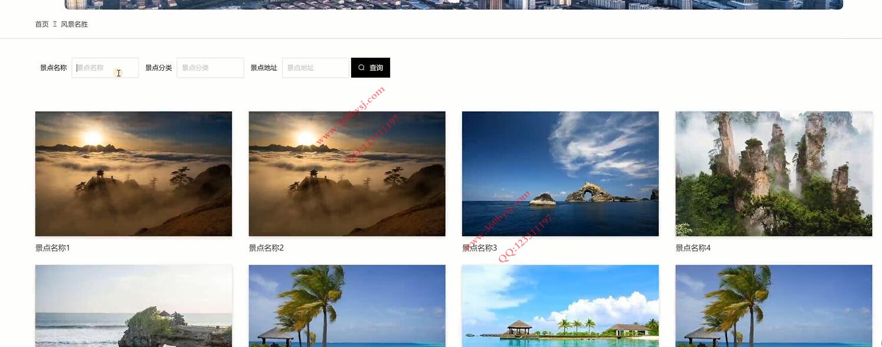Click the 查询 search button
The width and height of the screenshot is (882, 347).
click(371, 68)
